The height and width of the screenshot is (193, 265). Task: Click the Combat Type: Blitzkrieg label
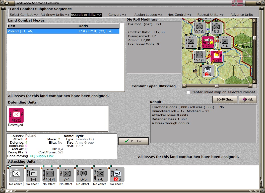tap(154, 86)
